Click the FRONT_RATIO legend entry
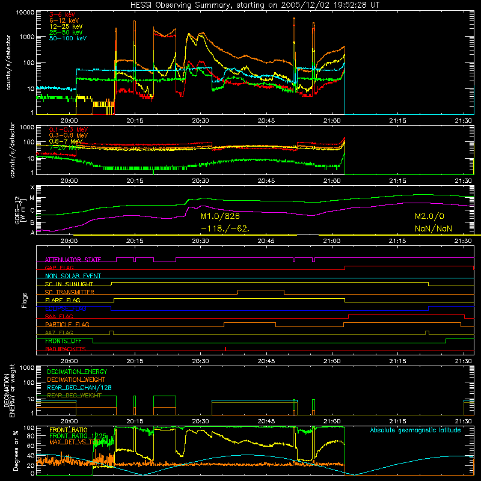This screenshot has width=481, height=481. (x=69, y=430)
